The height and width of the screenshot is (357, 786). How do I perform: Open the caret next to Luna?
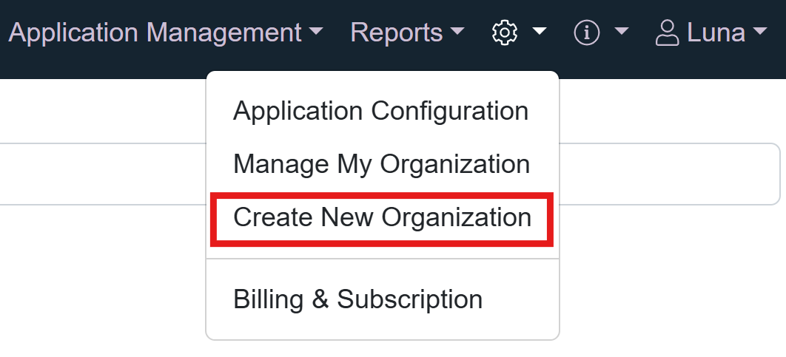[x=760, y=33]
